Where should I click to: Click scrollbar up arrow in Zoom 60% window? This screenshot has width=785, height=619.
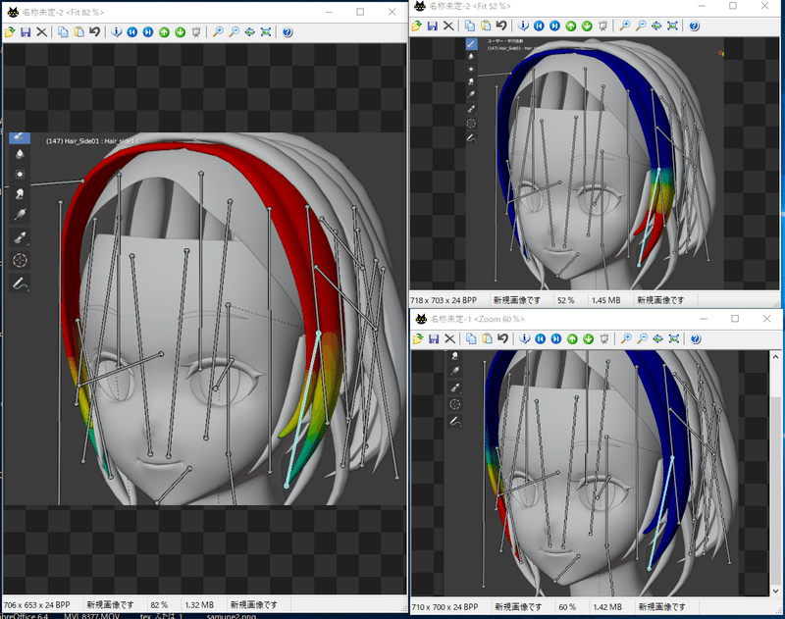pos(775,357)
